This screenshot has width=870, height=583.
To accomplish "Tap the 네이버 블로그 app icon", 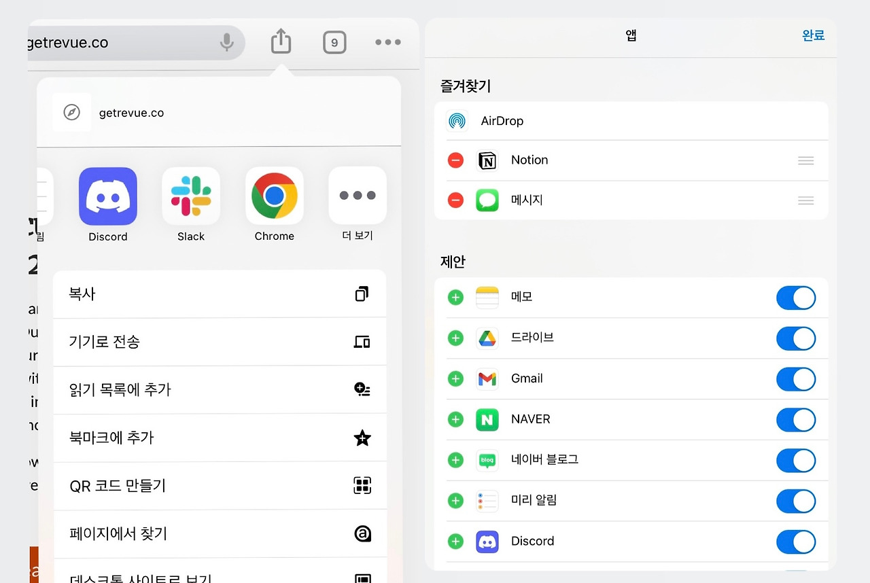I will (x=487, y=460).
